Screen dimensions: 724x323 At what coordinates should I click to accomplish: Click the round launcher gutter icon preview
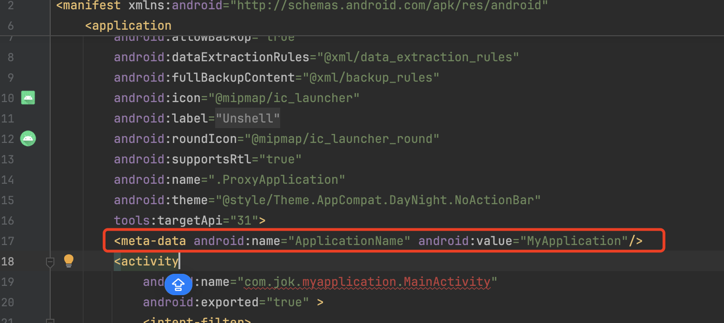point(28,138)
